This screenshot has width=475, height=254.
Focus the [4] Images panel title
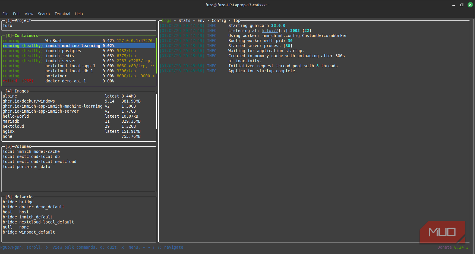tap(17, 91)
